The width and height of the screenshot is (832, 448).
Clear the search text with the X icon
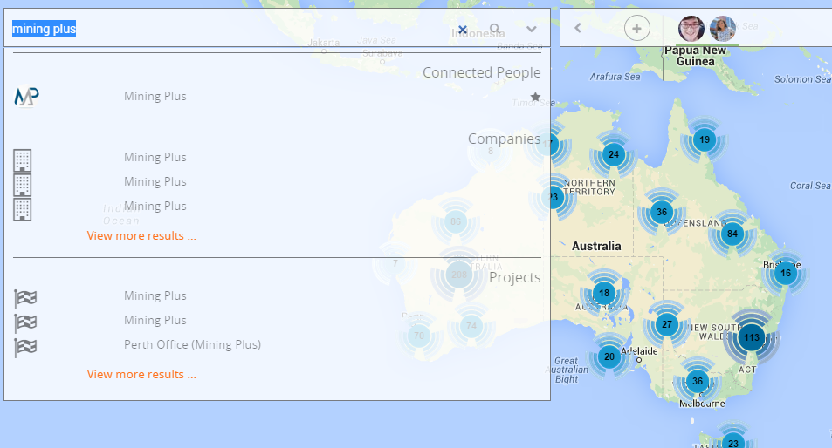click(463, 29)
